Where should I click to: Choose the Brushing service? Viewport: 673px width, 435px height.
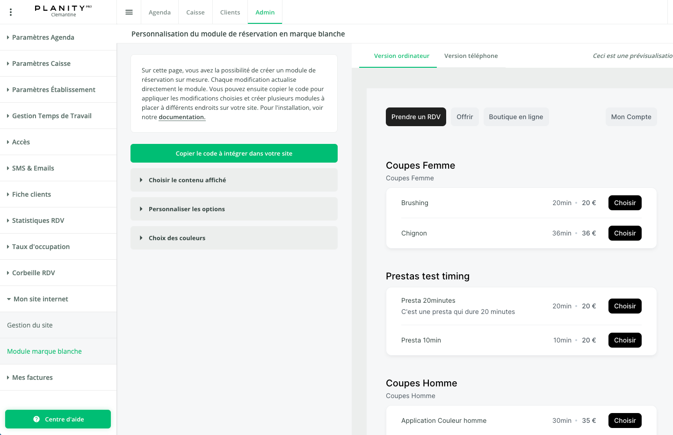pos(625,203)
